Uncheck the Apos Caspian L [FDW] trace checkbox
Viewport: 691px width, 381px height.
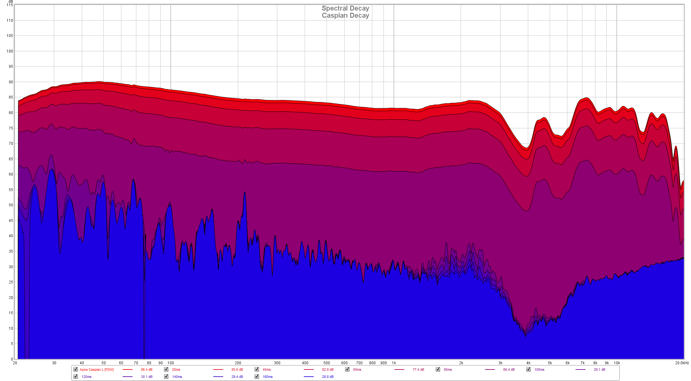coord(76,369)
